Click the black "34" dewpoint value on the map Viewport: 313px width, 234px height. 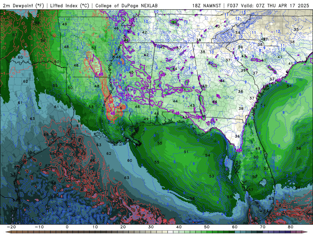pos(237,33)
